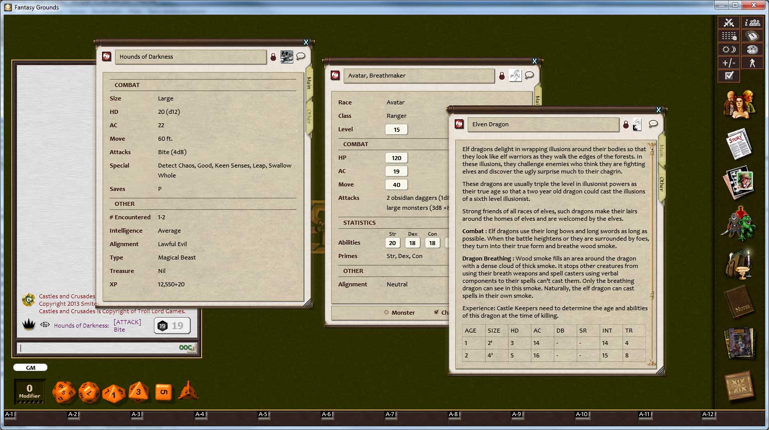Toggle the padlock on the Elven Dragon window
The image size is (769, 430).
626,124
